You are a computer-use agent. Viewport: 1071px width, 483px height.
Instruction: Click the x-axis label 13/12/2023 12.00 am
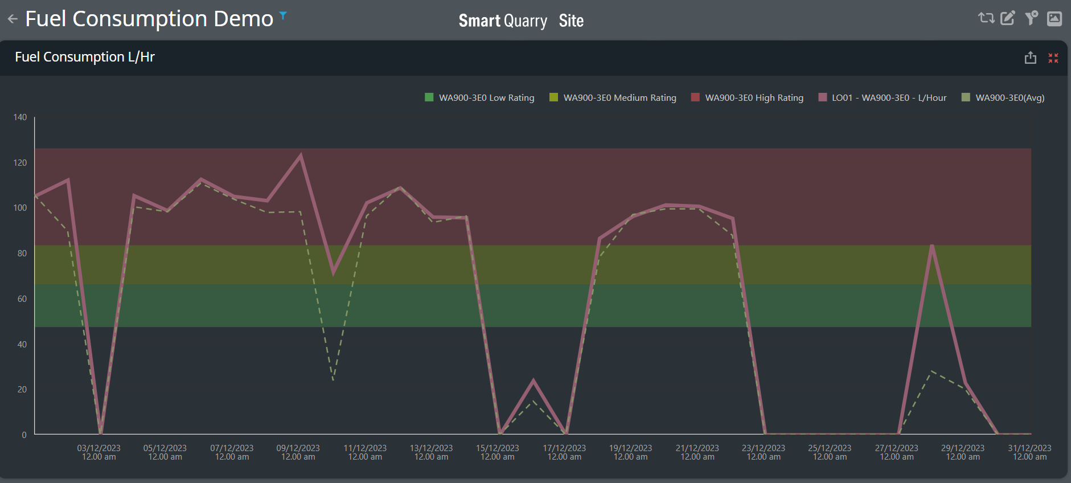tap(431, 452)
